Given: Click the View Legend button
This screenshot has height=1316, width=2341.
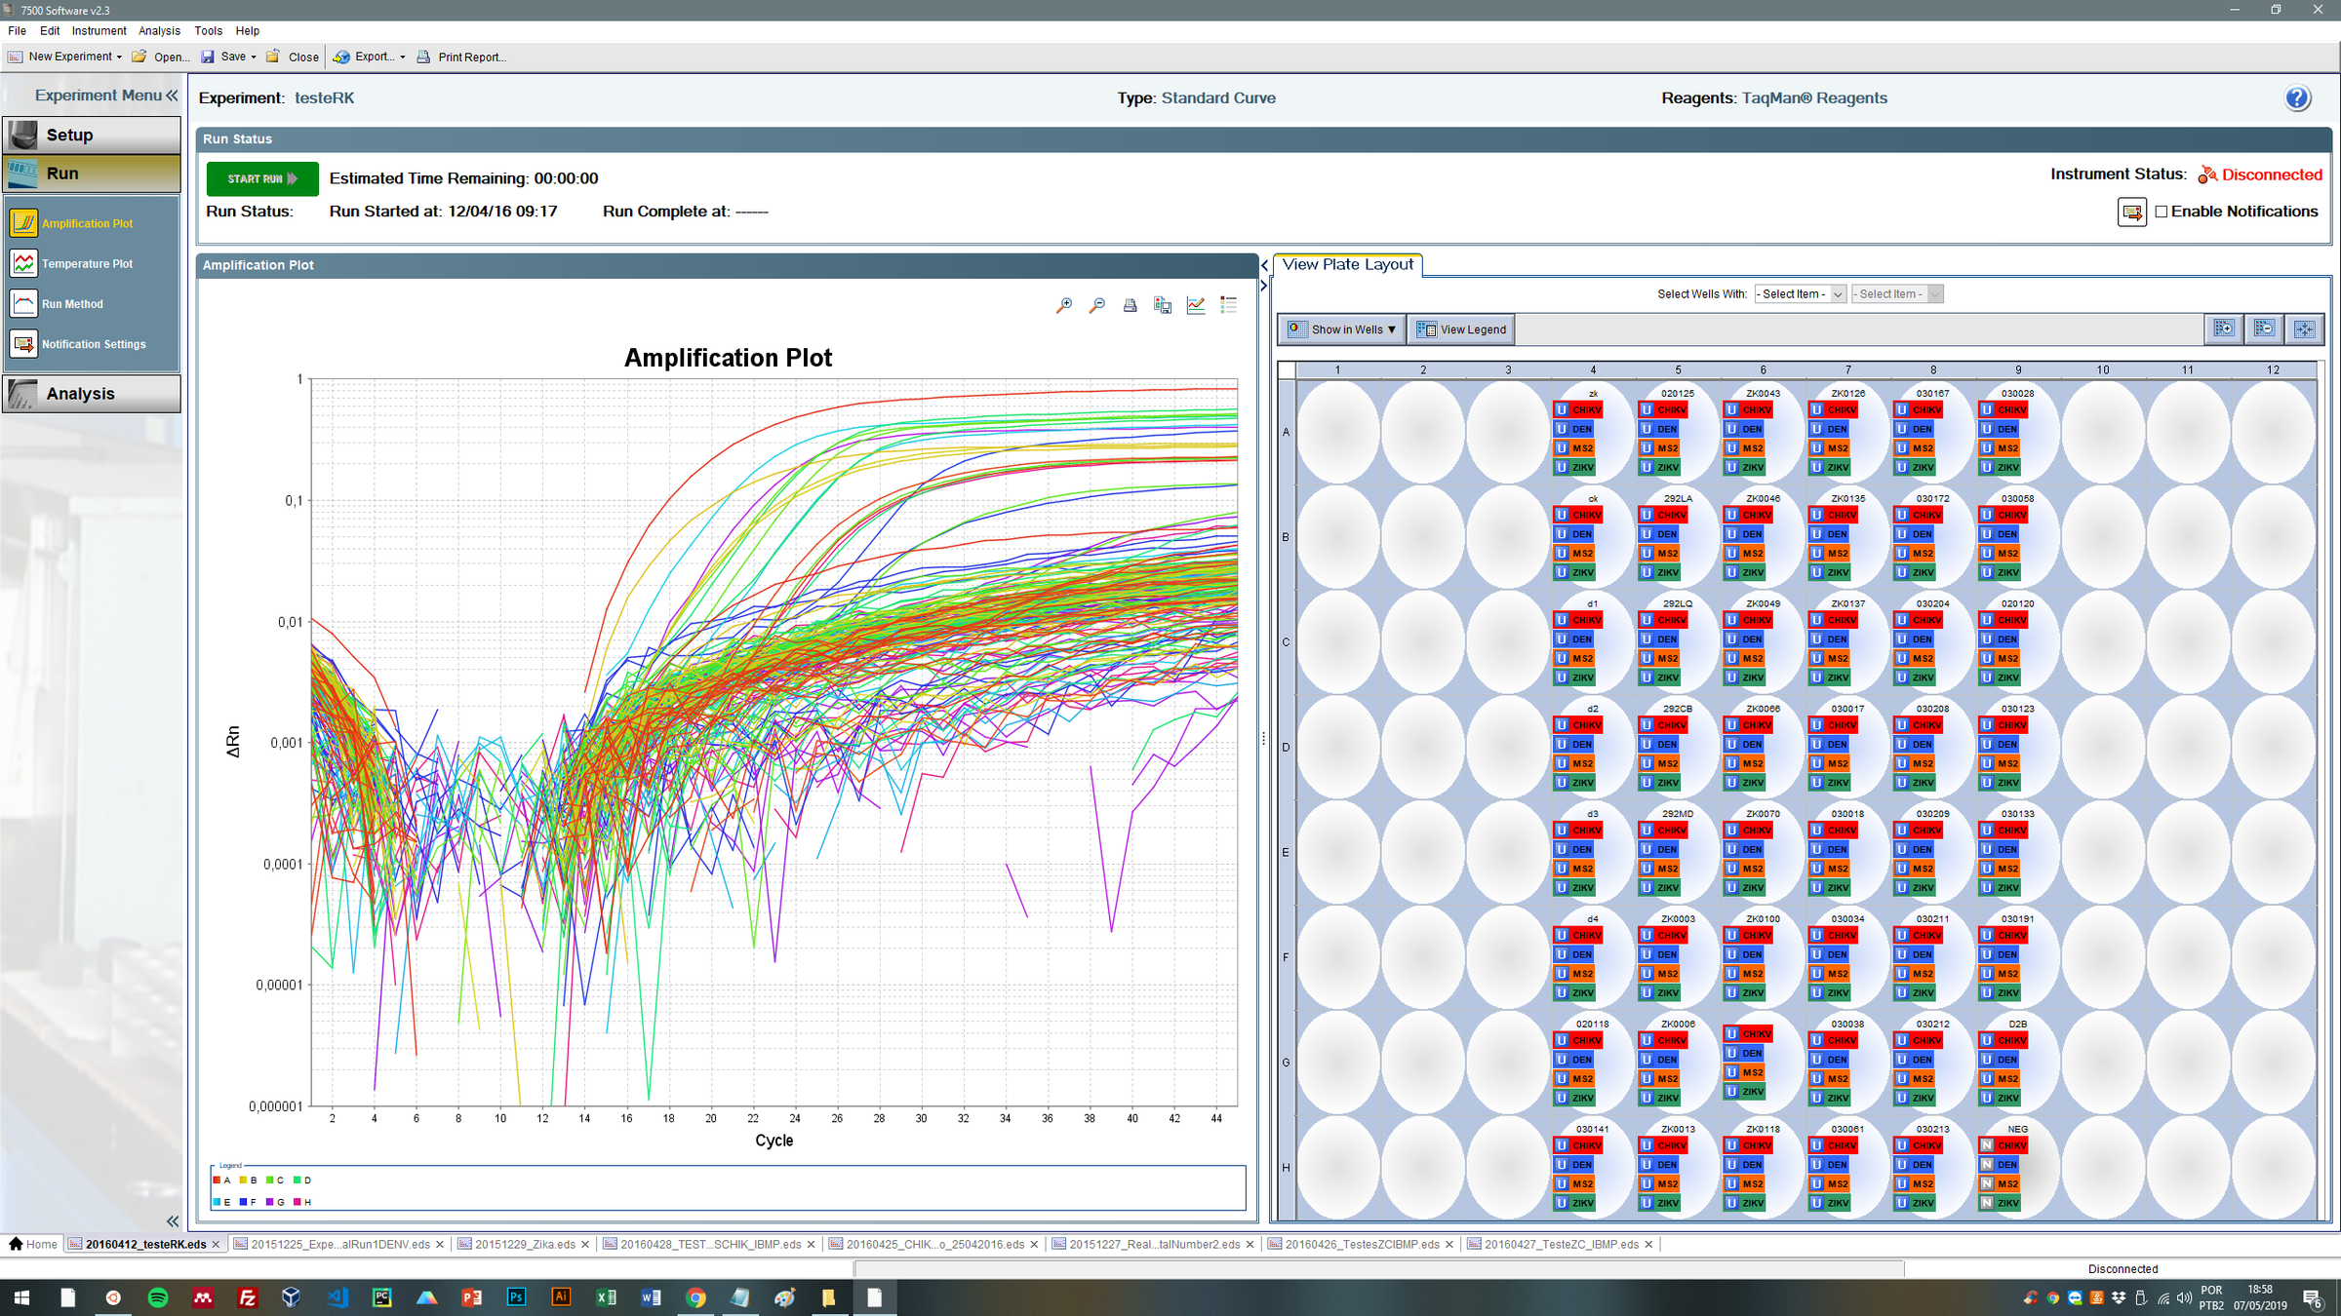Looking at the screenshot, I should pos(1461,329).
